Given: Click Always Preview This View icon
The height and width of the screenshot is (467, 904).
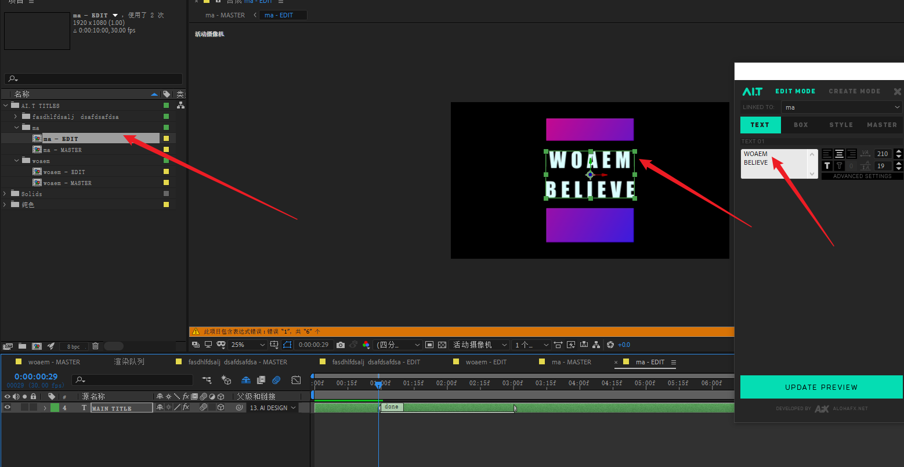Looking at the screenshot, I should click(196, 345).
